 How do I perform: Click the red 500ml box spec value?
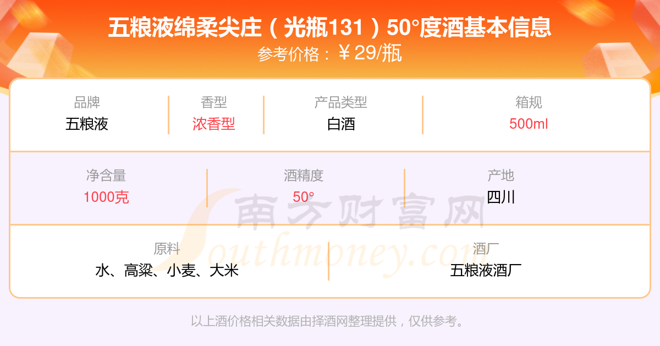tap(529, 124)
